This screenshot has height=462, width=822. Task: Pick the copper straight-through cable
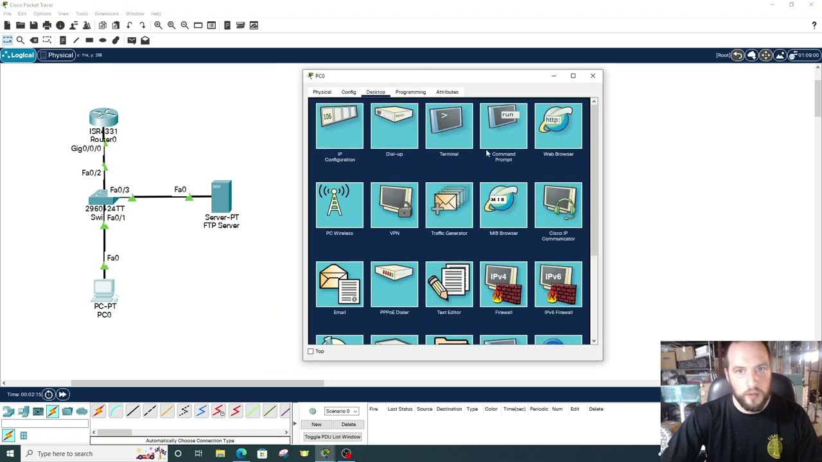pos(133,411)
